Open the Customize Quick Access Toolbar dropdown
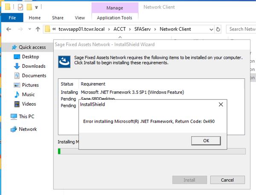Image resolution: width=256 pixels, height=195 pixels. pyautogui.click(x=37, y=7)
